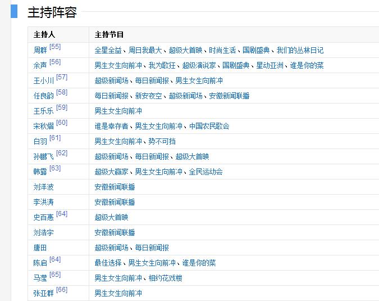Open 周日我最大 program link
The height and width of the screenshot is (301, 379).
[145, 51]
